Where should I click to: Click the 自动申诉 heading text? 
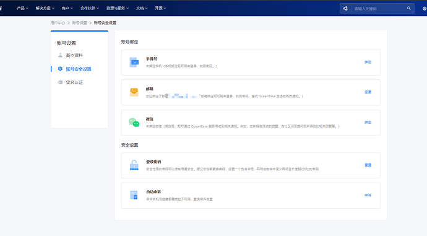[x=153, y=192]
